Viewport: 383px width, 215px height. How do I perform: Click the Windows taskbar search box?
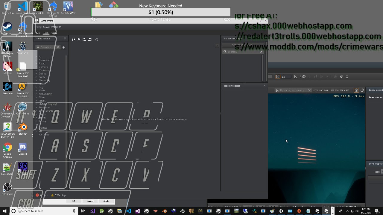coord(43,211)
